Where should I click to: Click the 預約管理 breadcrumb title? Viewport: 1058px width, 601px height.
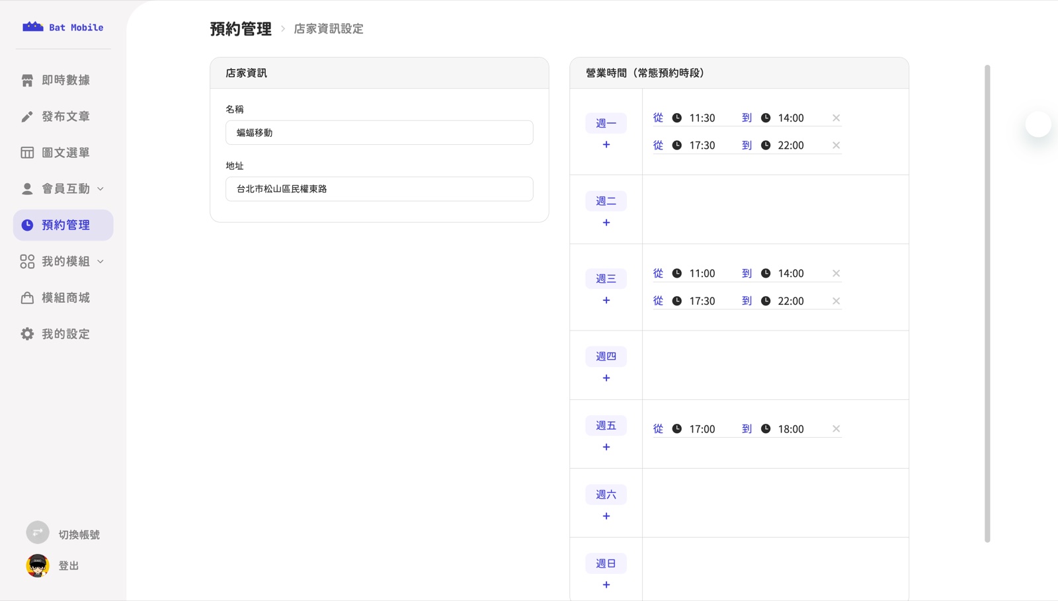[x=241, y=29]
